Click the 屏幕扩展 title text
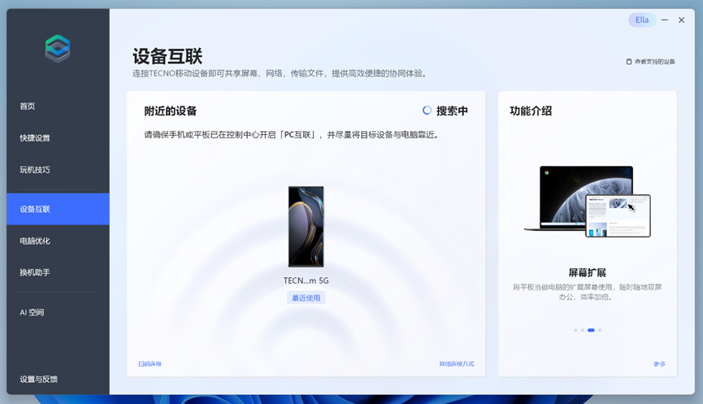703x404 pixels. tap(588, 272)
